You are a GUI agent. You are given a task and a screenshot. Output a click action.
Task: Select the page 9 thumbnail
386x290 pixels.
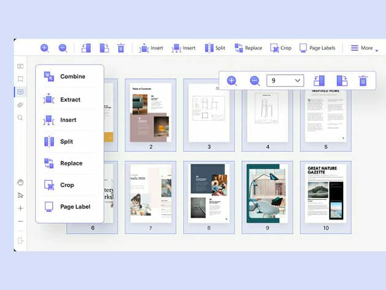tap(266, 193)
